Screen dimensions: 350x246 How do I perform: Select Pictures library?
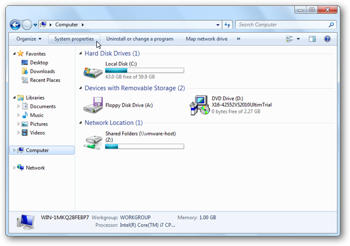pos(39,124)
